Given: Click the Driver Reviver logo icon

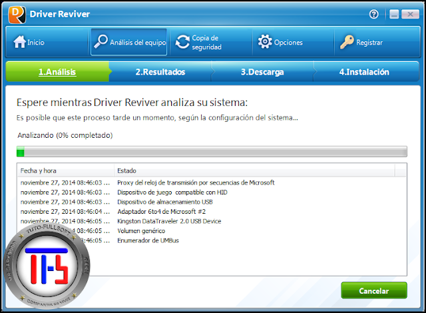Looking at the screenshot, I should [17, 15].
